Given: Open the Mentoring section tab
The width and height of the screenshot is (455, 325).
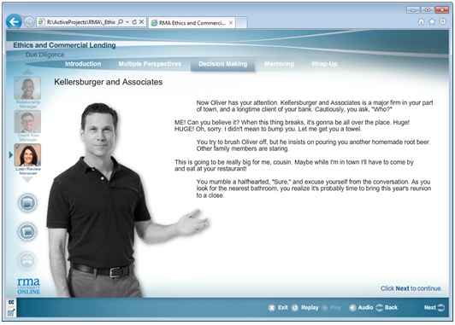Looking at the screenshot, I should [279, 64].
